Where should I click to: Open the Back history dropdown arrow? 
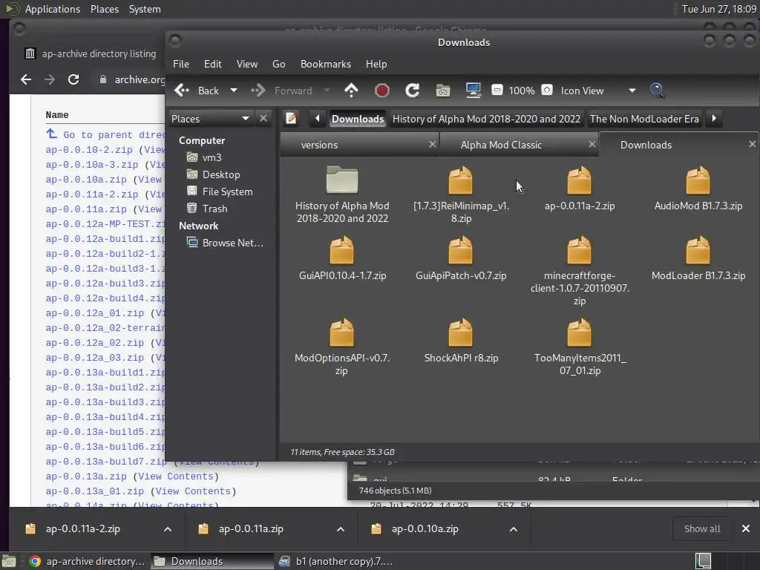(234, 90)
